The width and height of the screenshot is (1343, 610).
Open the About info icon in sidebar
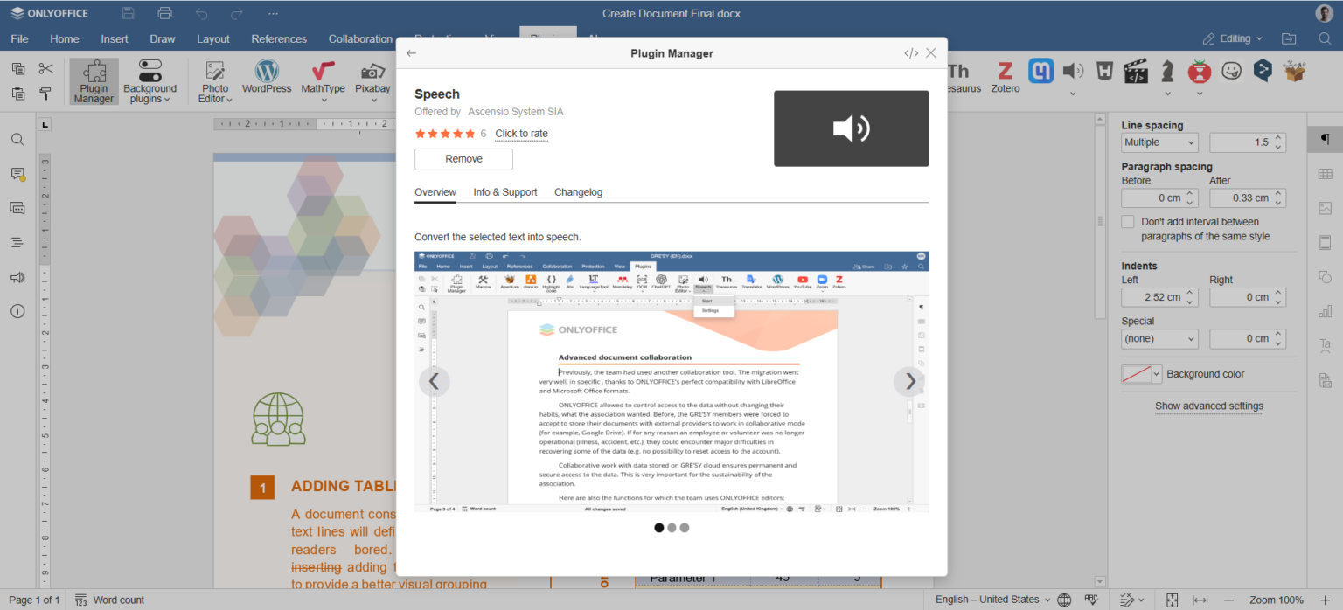point(17,311)
